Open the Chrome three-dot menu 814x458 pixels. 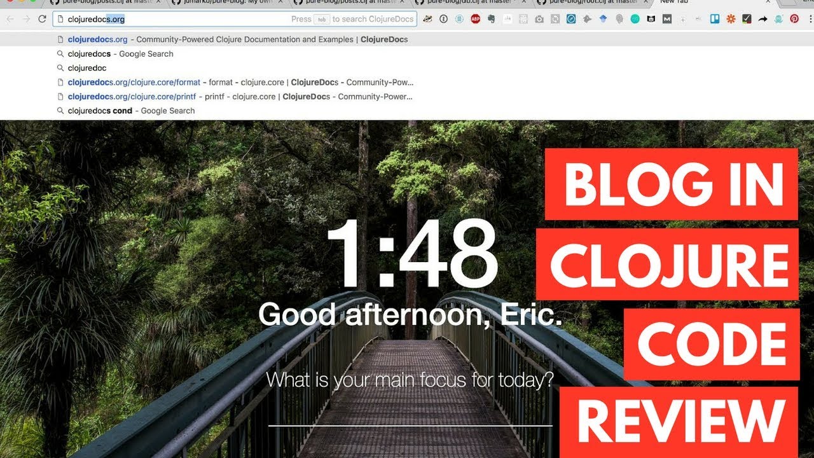[x=809, y=19]
